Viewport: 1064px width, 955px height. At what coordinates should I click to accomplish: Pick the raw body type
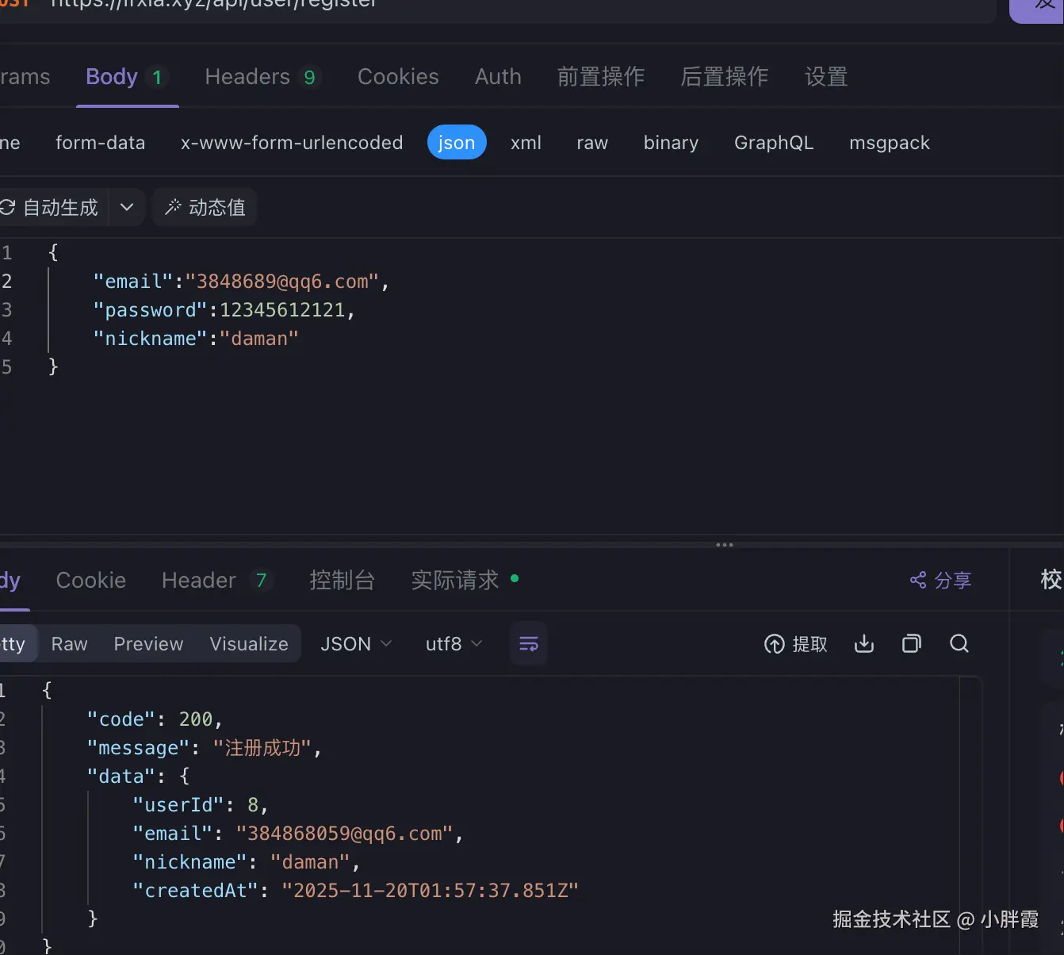click(x=592, y=143)
